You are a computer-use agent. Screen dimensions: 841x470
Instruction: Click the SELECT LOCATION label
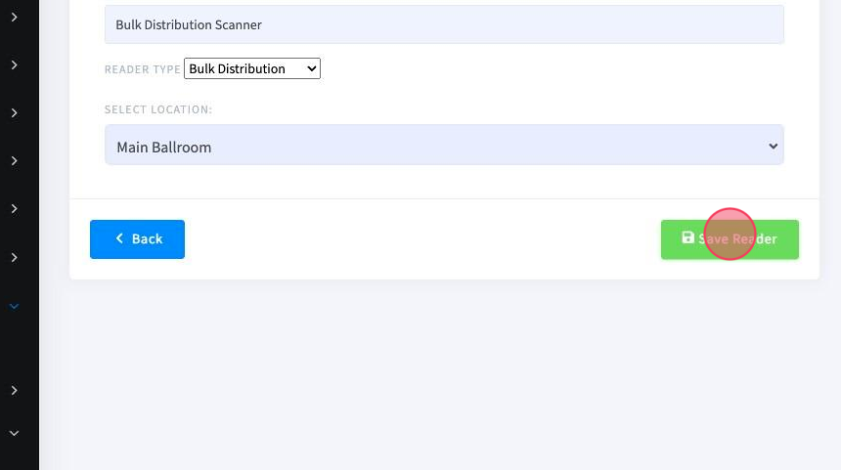coord(158,109)
